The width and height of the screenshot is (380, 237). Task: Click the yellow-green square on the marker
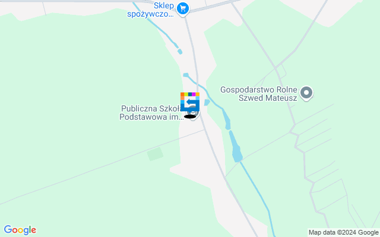tap(186, 94)
